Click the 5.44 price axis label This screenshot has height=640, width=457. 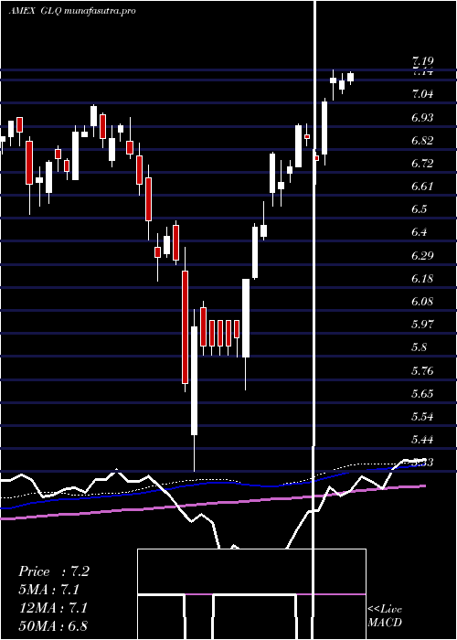(x=422, y=440)
